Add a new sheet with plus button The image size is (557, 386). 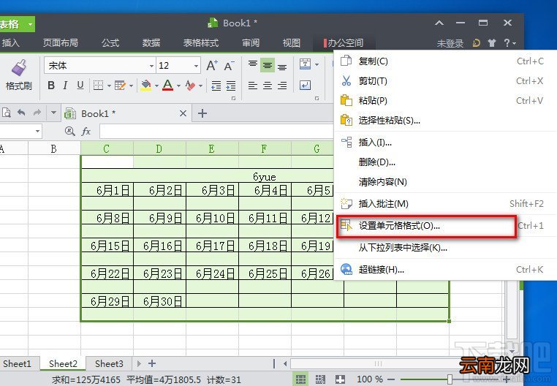[152, 363]
